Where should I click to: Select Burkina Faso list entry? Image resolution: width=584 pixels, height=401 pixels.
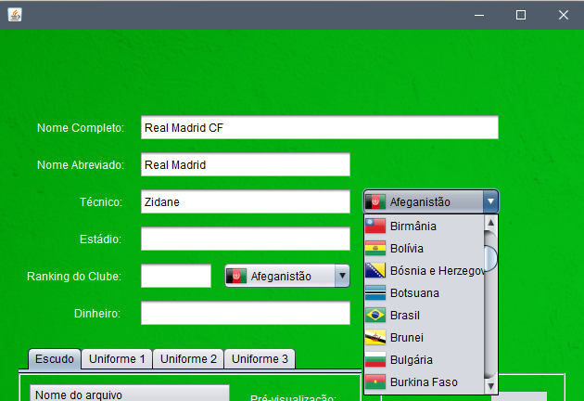[x=425, y=382]
